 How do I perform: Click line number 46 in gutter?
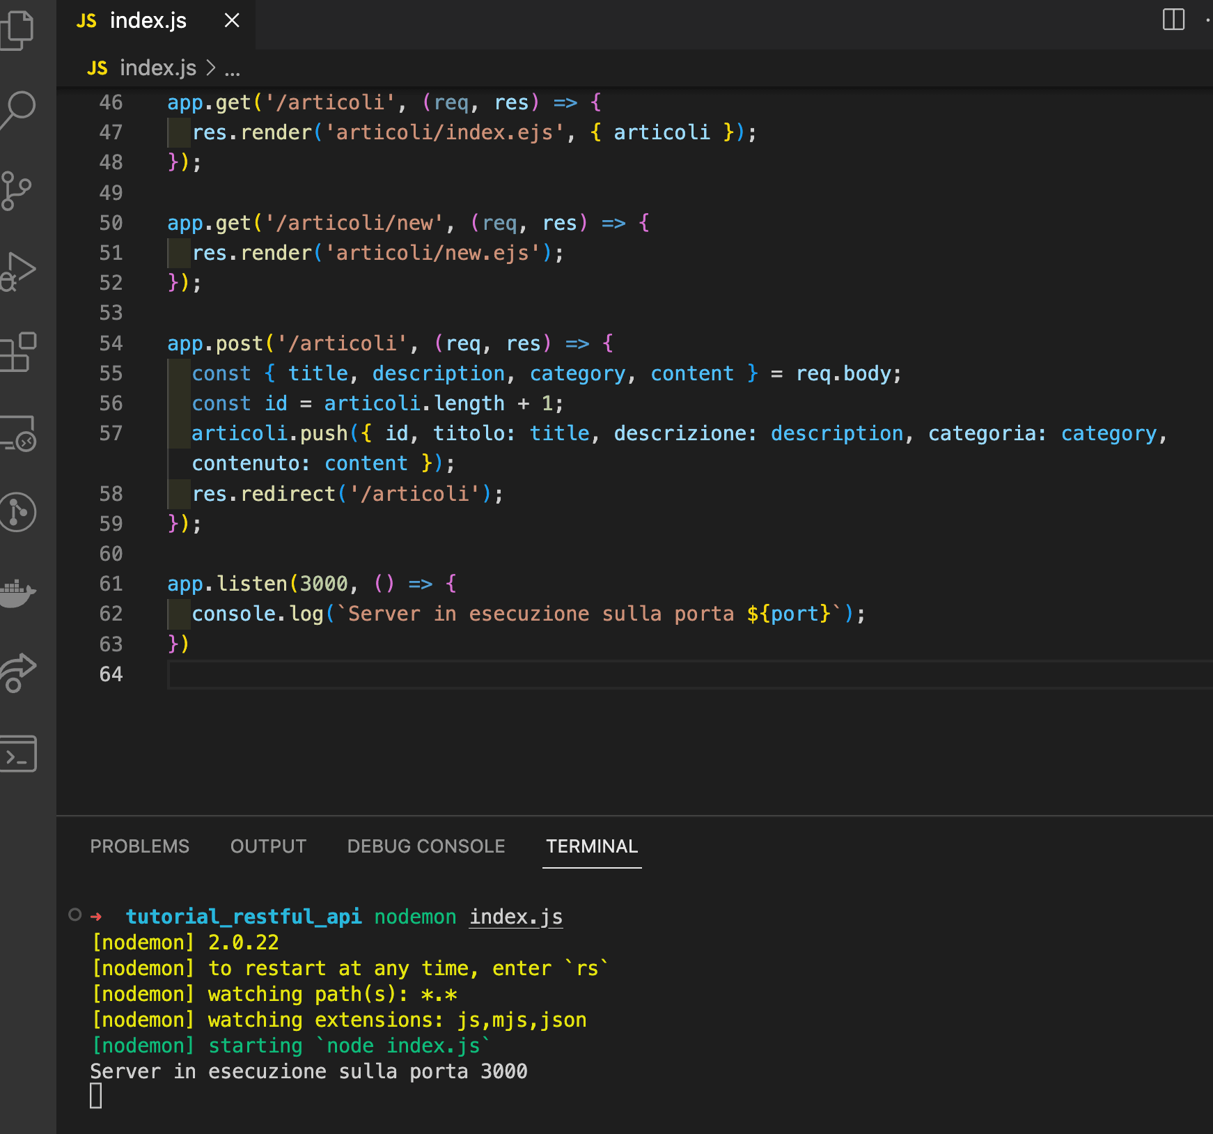(x=111, y=103)
